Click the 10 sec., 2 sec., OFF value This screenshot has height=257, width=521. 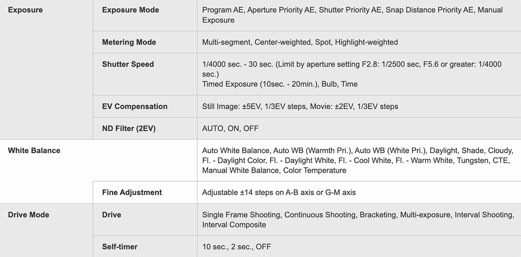click(236, 246)
